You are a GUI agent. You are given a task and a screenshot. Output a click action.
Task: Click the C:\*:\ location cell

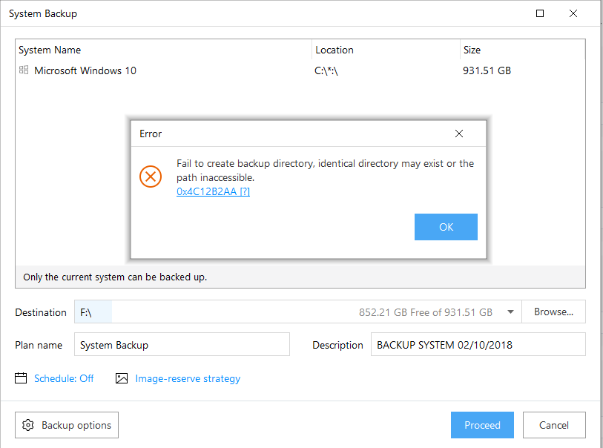326,70
